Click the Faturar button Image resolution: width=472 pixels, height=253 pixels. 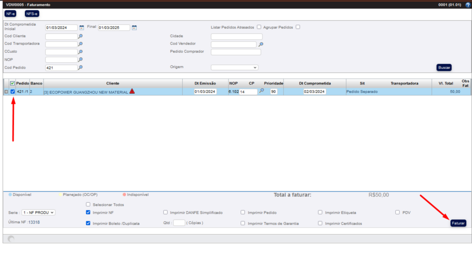point(458,223)
